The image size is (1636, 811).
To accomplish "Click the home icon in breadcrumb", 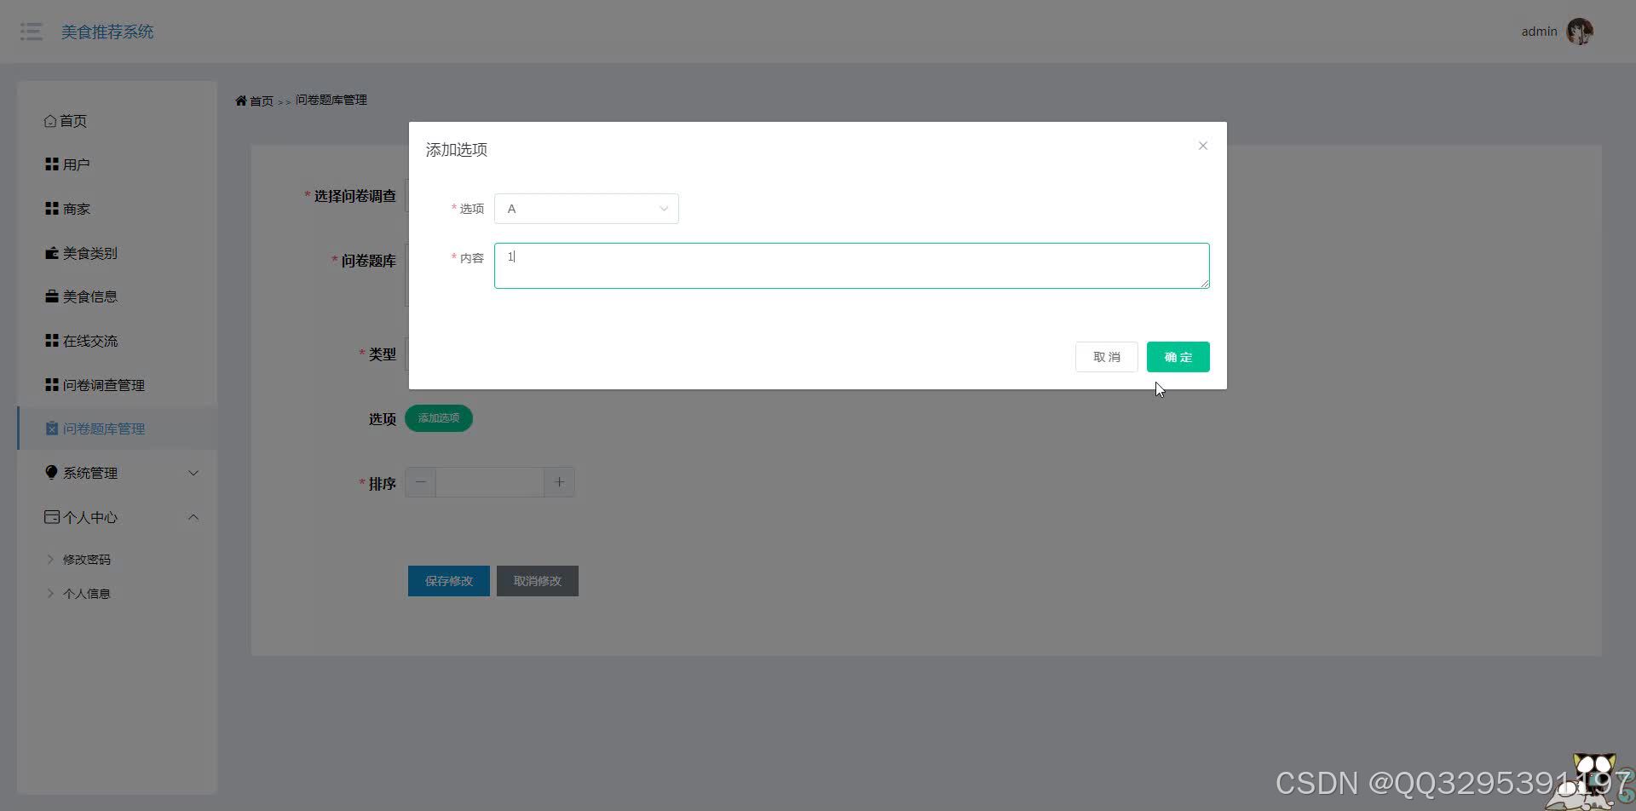I will pos(241,101).
